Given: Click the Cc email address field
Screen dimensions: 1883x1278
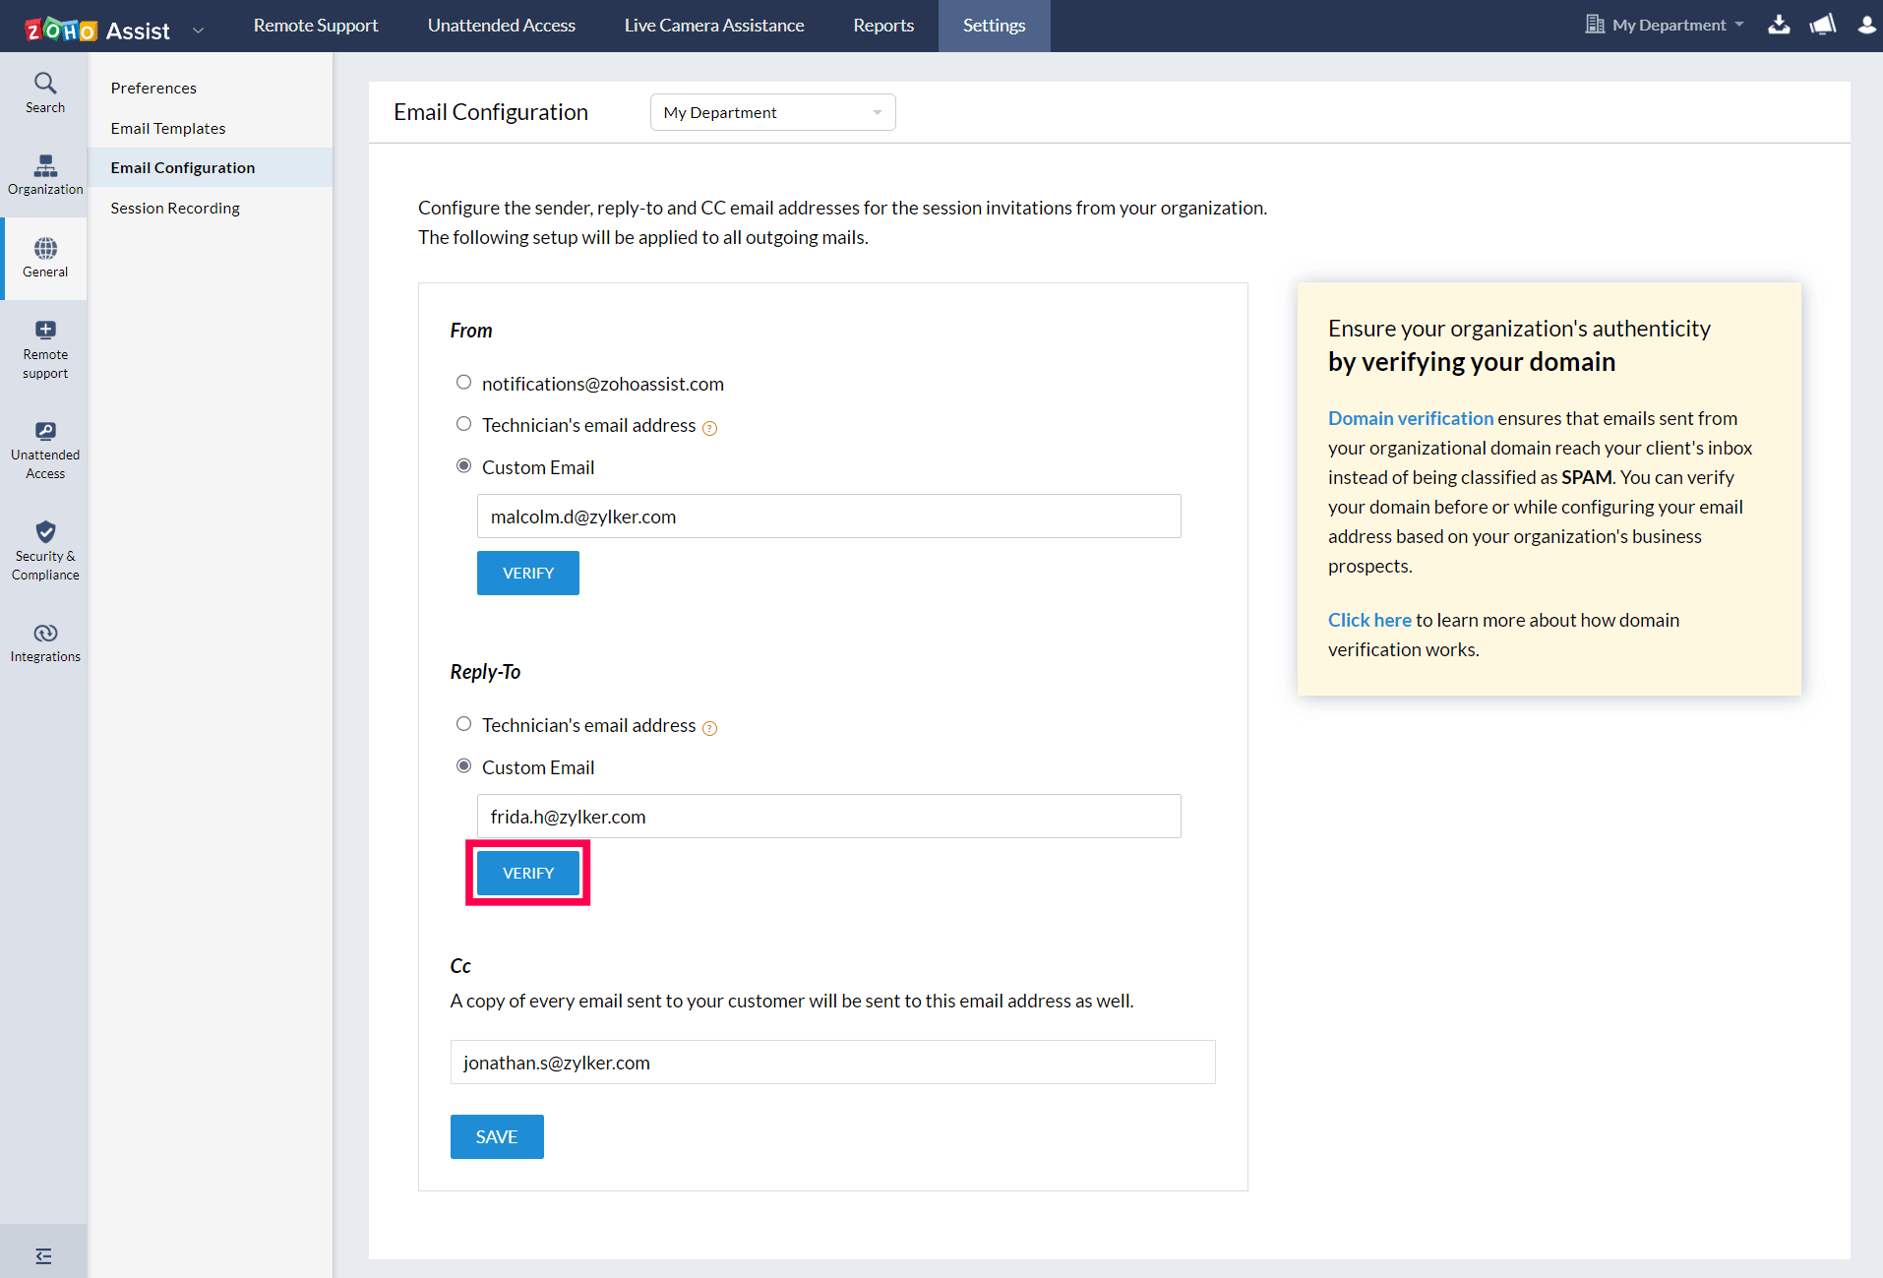Looking at the screenshot, I should tap(832, 1063).
